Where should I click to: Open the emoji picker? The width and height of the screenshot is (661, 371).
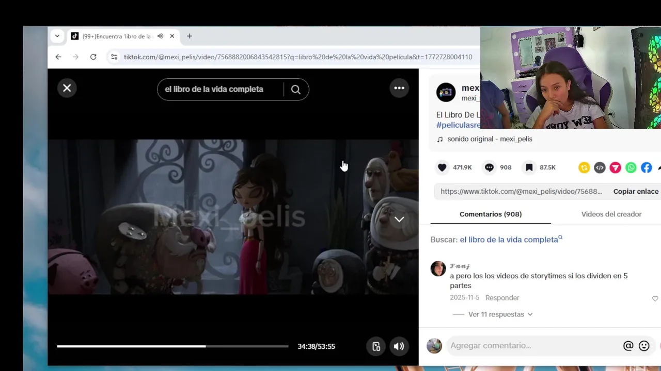pos(644,346)
